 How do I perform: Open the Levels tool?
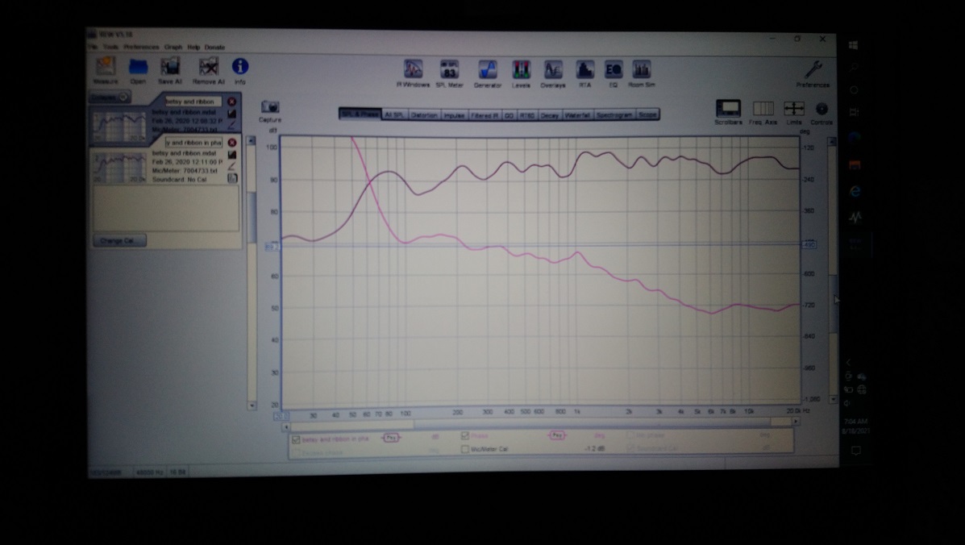tap(521, 74)
